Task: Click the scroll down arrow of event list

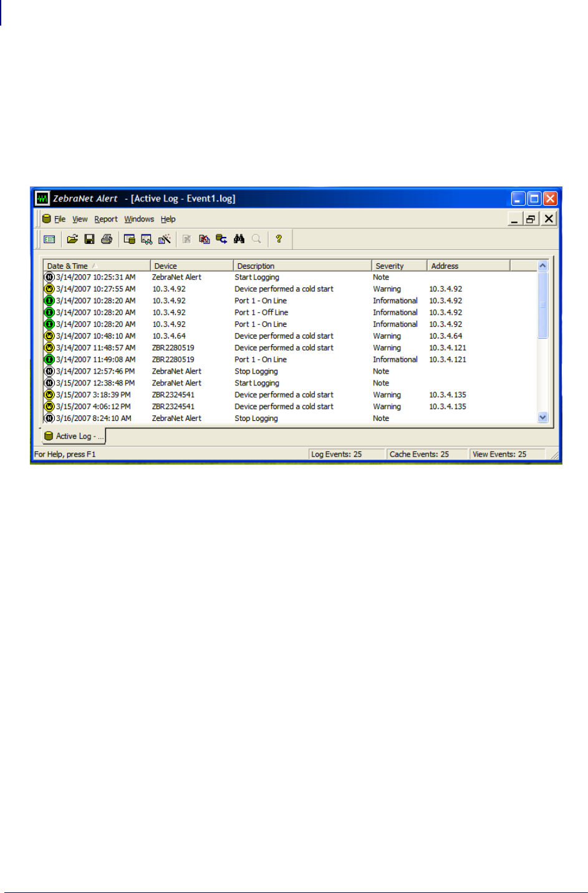Action: [542, 418]
